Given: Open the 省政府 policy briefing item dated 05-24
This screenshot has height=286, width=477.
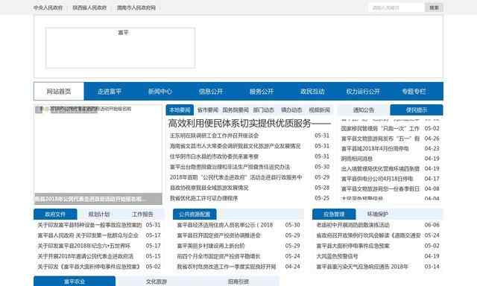Looking at the screenshot, I should tap(369, 235).
